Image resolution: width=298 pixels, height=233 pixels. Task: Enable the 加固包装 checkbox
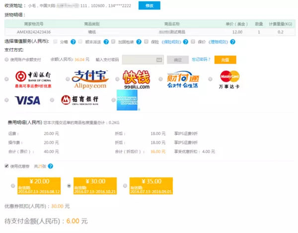(113, 41)
